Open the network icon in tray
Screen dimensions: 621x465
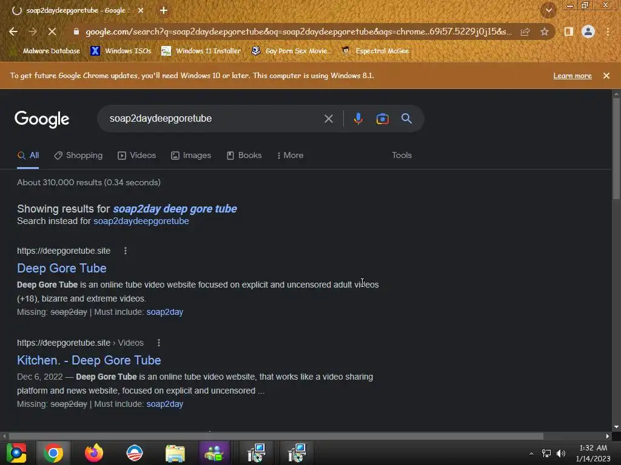coord(546,453)
